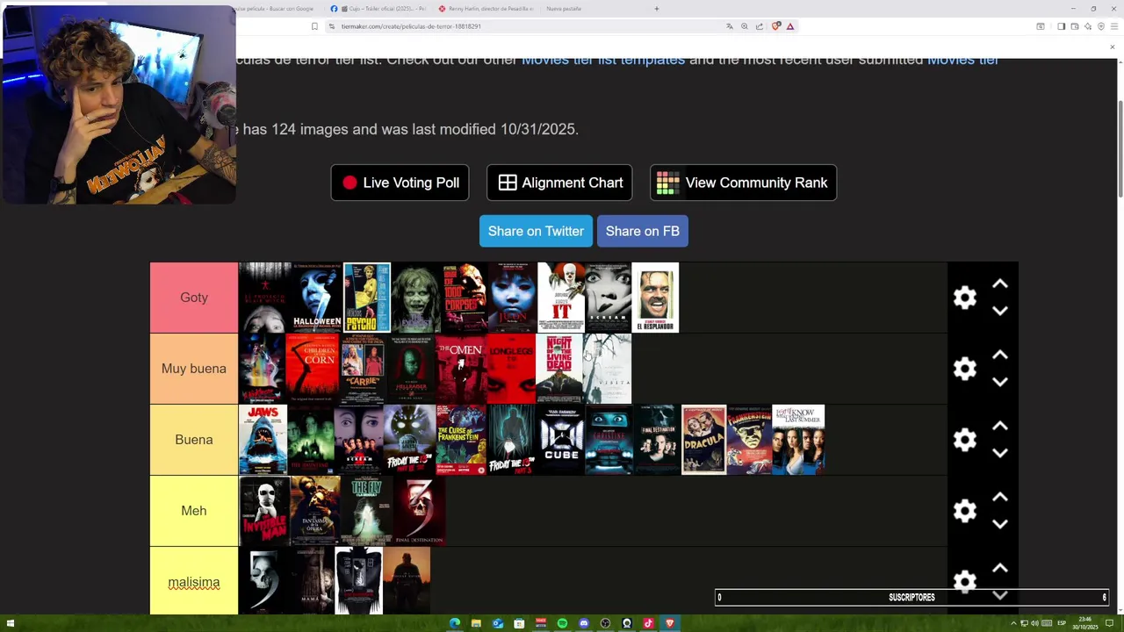Select the malisima tier label
This screenshot has height=632, width=1124.
click(x=194, y=582)
